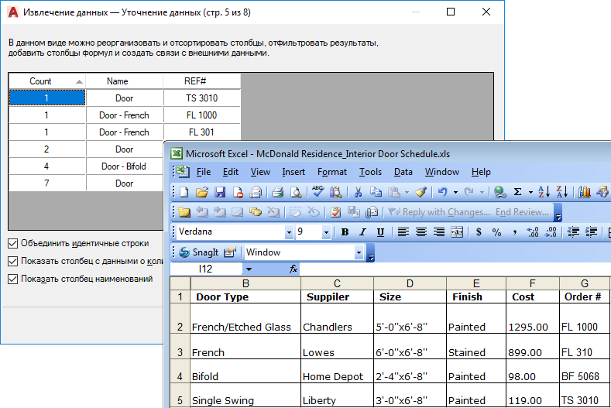This screenshot has height=408, width=611.
Task: Expand the Paste options dropdown arrow
Action: click(407, 192)
